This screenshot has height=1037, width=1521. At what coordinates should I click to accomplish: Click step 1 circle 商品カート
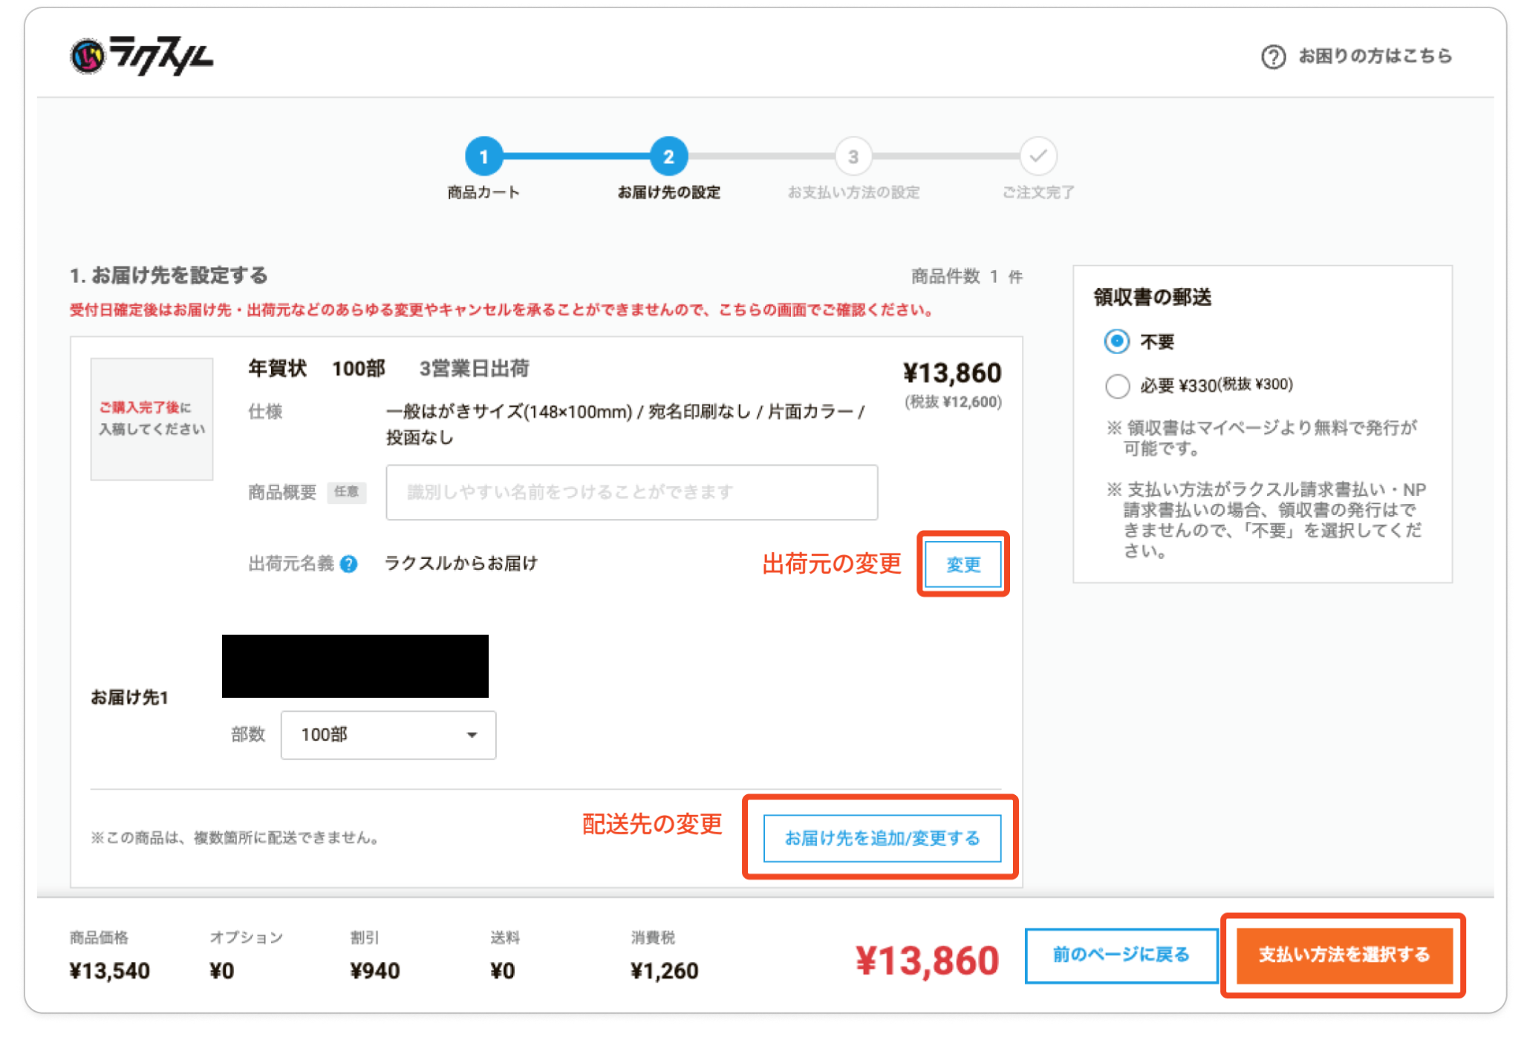click(x=483, y=157)
